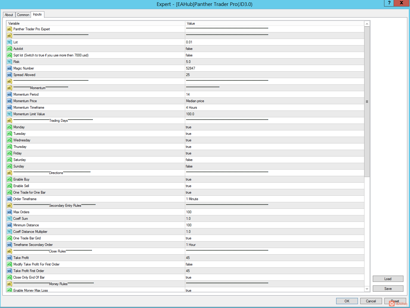Edit the Magic Number value 52847
Viewport: 410px width, 308px height.
tap(275, 68)
